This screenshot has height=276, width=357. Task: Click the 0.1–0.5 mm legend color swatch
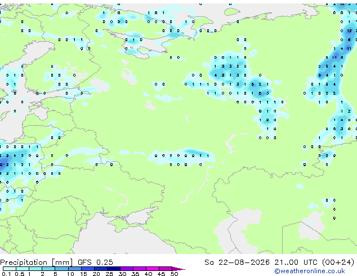coord(10,269)
